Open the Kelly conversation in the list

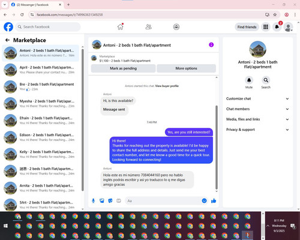pos(40,154)
